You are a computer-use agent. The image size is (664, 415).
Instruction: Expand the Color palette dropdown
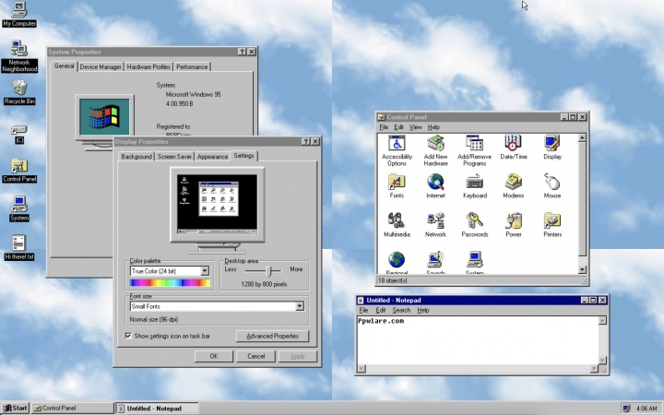pos(205,272)
